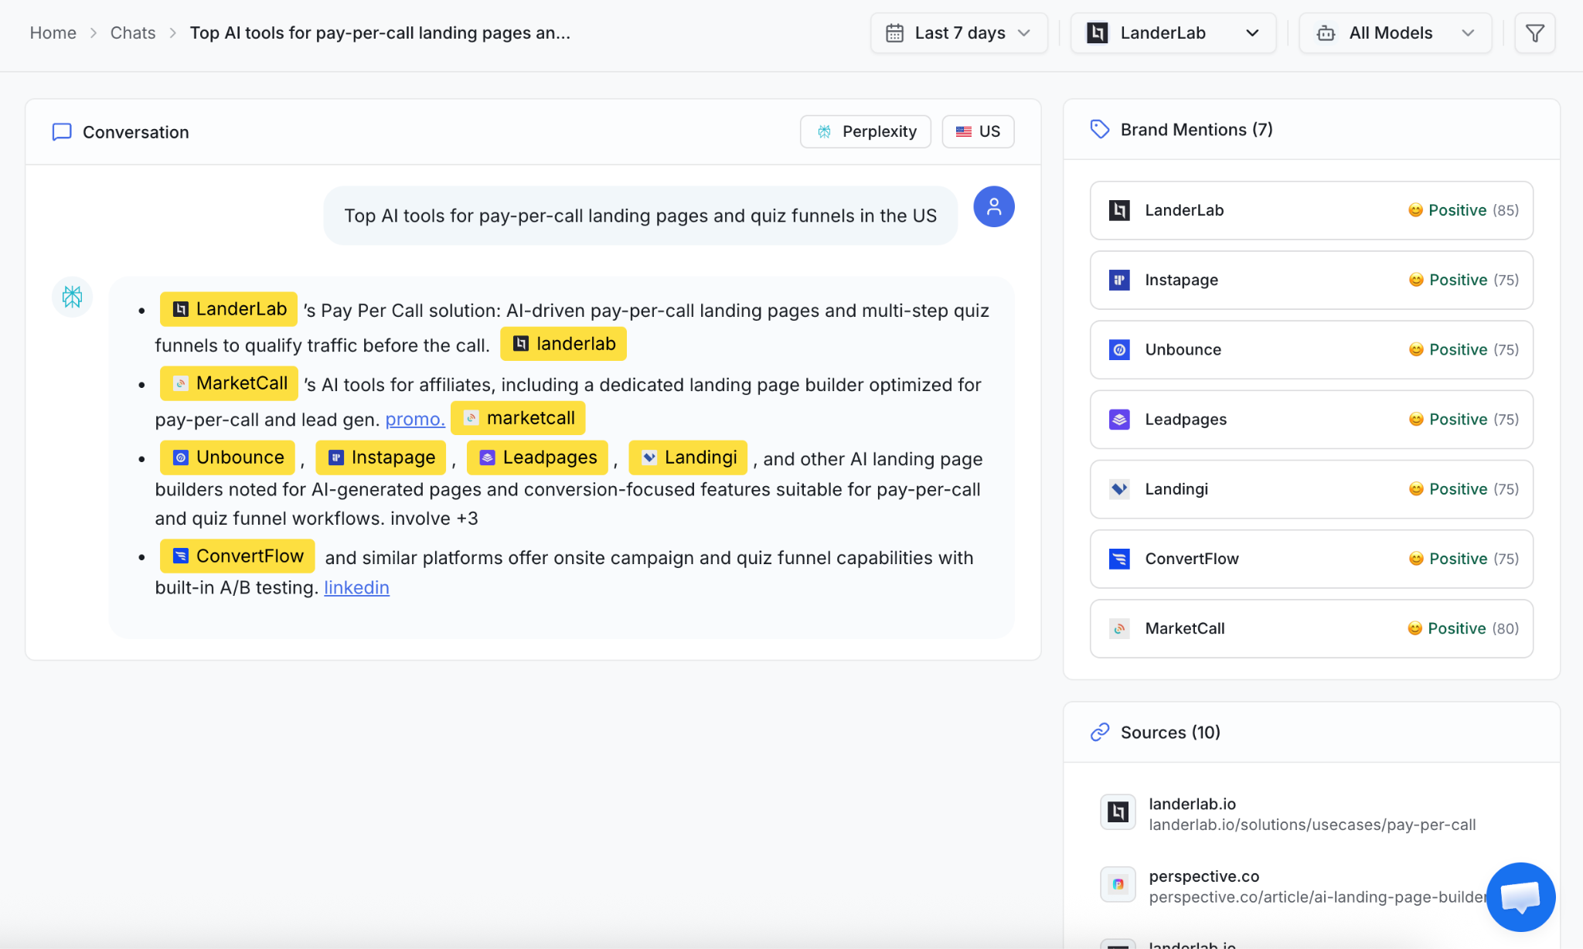Open the chat support bubble
This screenshot has height=949, width=1583.
(x=1520, y=896)
